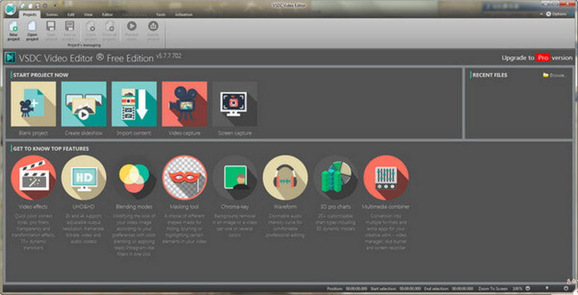Click the Masking tool label
The image size is (578, 295).
pos(184,207)
